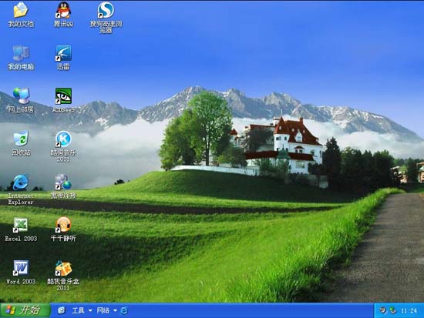Select the Excel 2003 shortcut

click(21, 225)
